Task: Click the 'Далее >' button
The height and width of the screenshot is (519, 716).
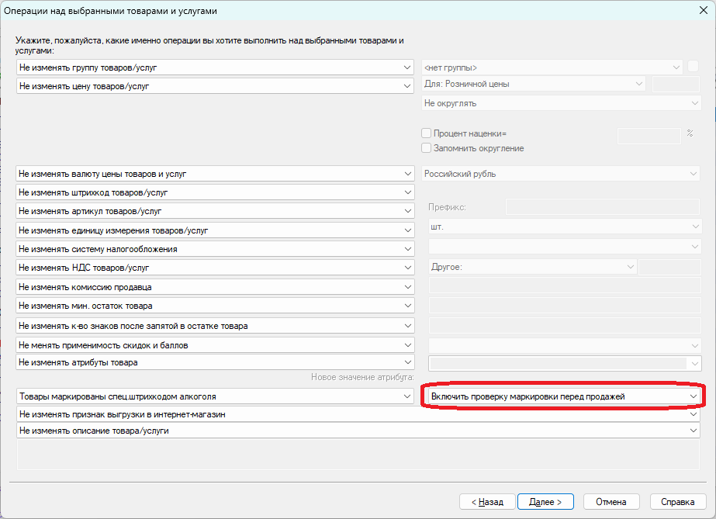Action: pyautogui.click(x=545, y=502)
